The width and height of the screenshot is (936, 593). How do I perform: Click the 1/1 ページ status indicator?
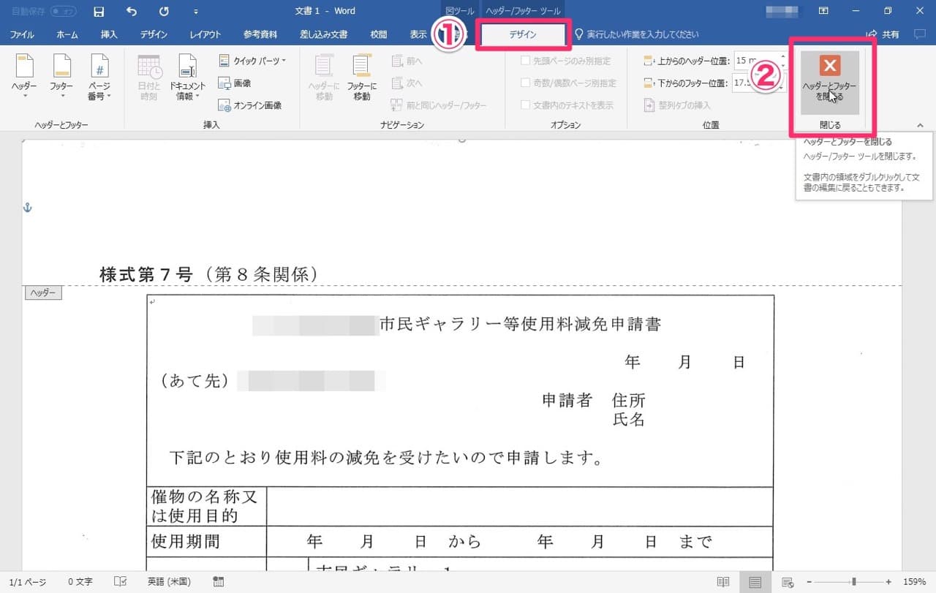click(x=28, y=582)
